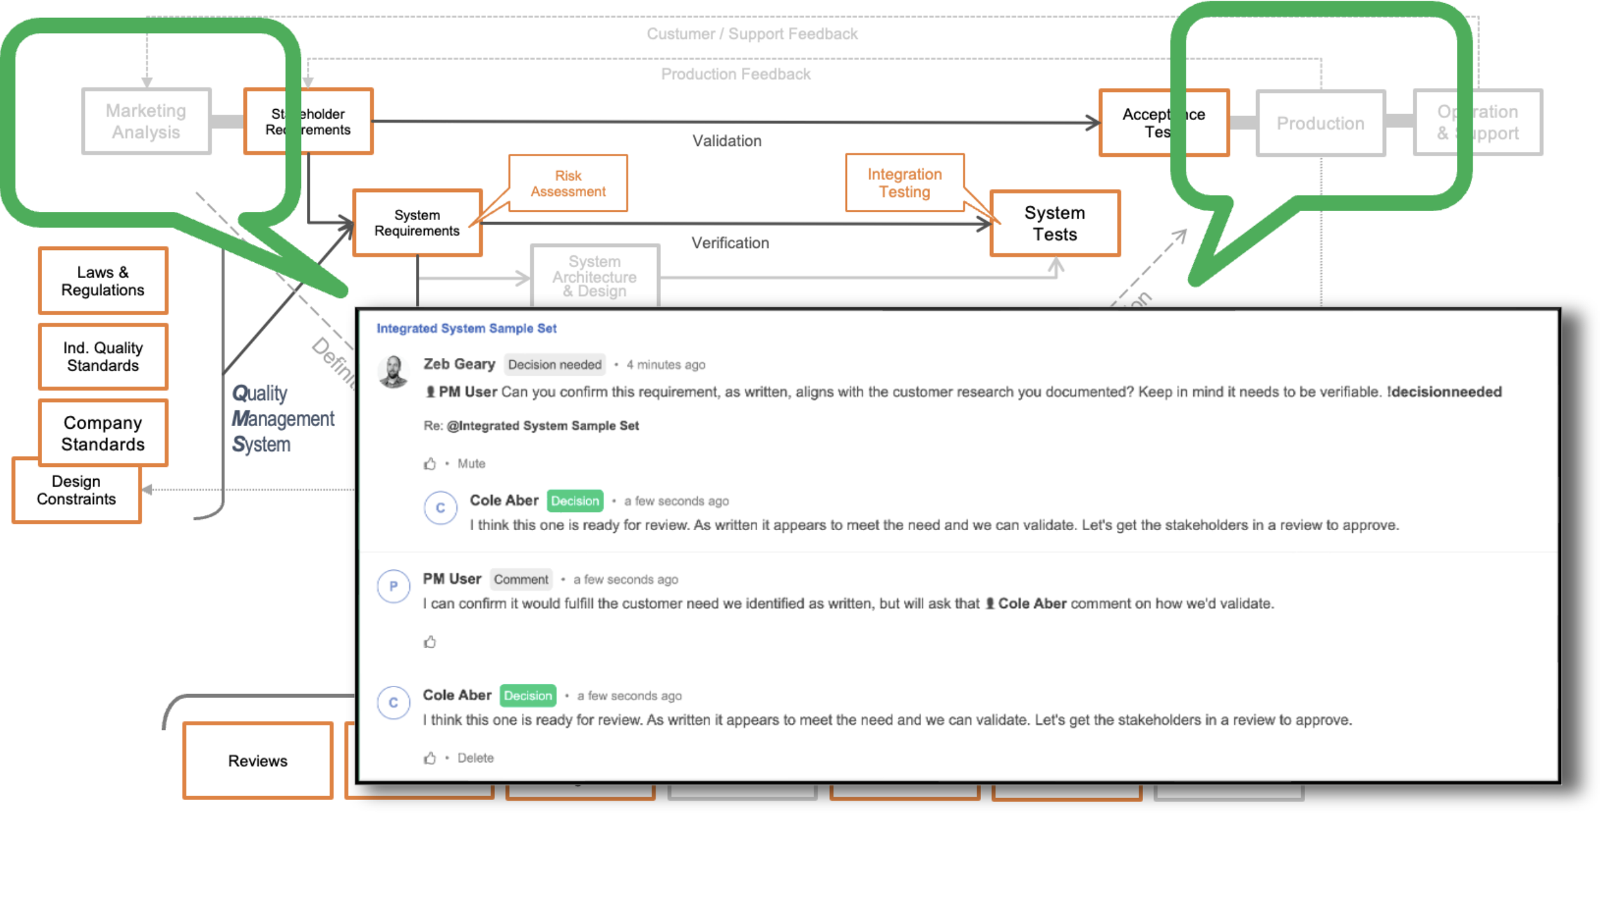Click the Custumer / Support Feedback label
The image size is (1601, 897).
tap(752, 34)
